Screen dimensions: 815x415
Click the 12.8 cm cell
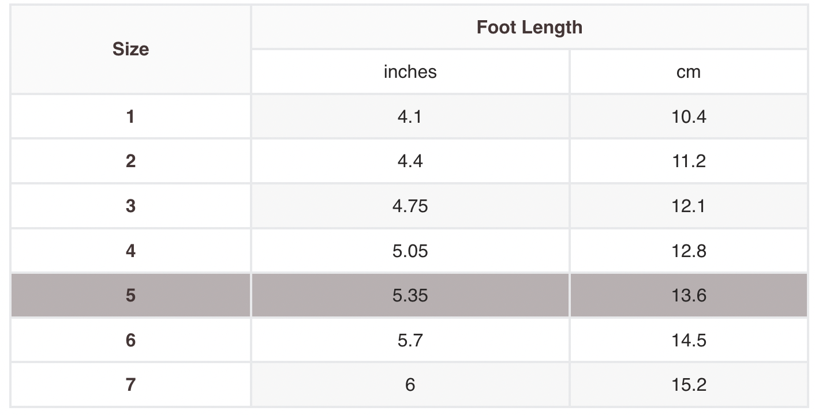pyautogui.click(x=689, y=251)
